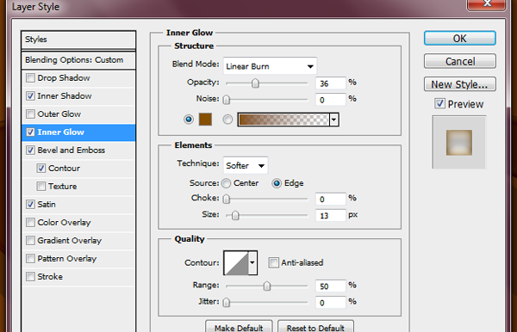Enable the Stroke checkbox
Image resolution: width=517 pixels, height=332 pixels.
point(30,276)
